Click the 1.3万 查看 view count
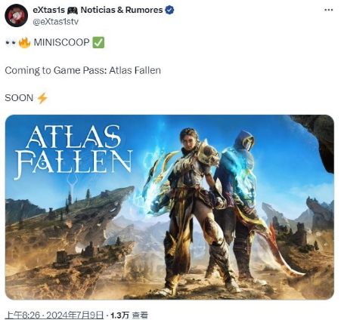 tap(129, 315)
